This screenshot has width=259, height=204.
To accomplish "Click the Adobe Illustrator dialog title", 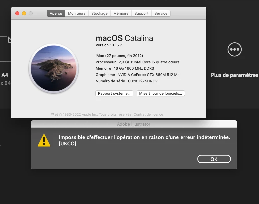I will (134, 124).
